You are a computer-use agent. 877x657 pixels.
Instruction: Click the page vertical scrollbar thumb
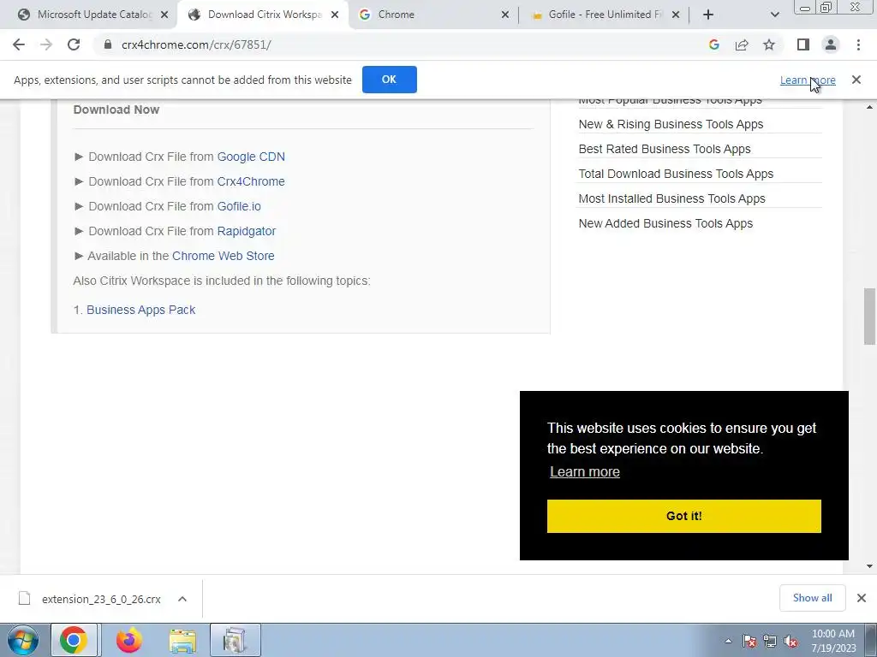click(870, 317)
